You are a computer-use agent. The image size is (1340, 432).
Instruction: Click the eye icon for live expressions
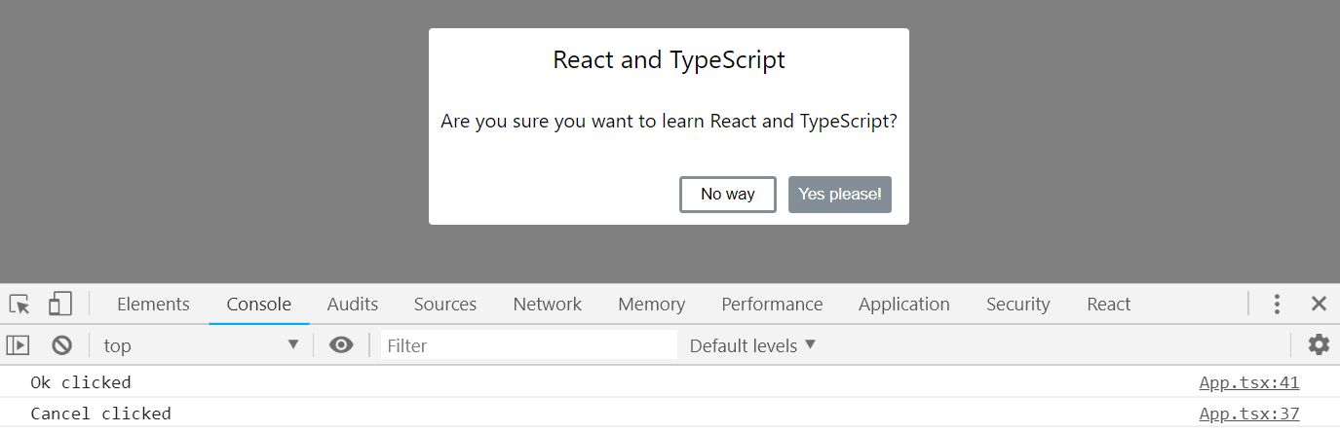(341, 345)
